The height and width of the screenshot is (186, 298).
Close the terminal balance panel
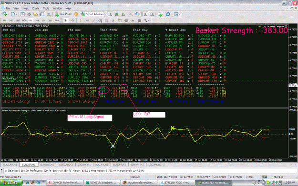(1, 169)
